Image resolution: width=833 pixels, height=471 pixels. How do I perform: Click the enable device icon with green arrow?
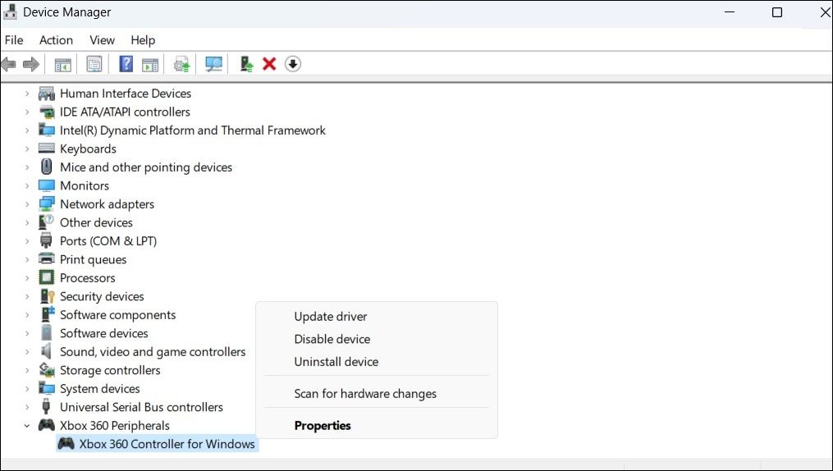[245, 64]
